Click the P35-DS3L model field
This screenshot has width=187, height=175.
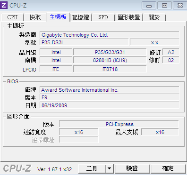coord(84,42)
